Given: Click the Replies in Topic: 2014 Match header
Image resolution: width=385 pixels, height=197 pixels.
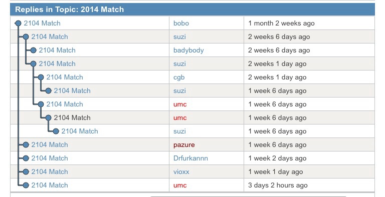Looking at the screenshot, I should [192, 9].
